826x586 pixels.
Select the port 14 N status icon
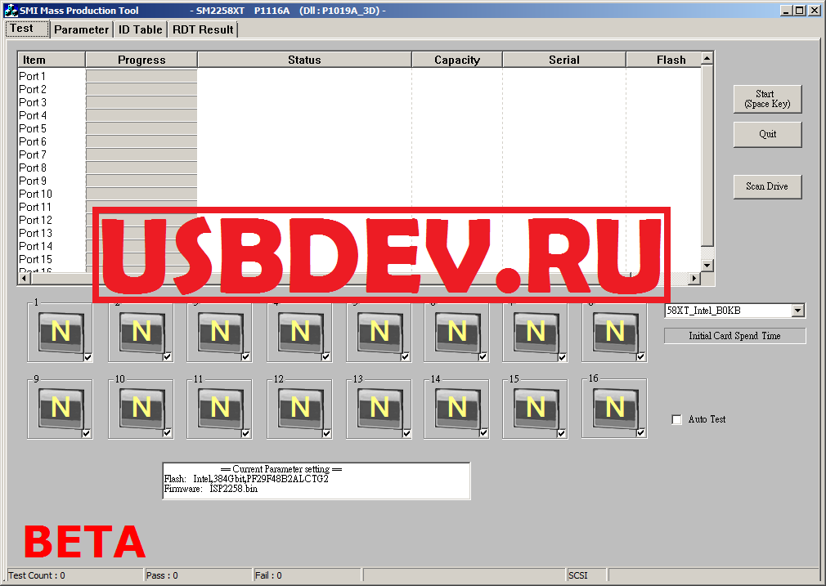457,408
